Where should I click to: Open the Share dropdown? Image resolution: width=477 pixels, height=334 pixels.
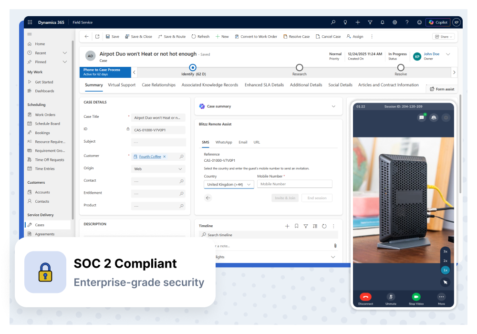pos(444,37)
